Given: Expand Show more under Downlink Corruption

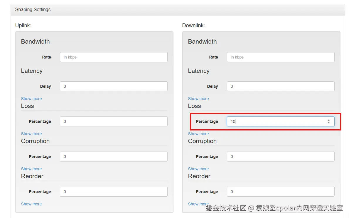Looking at the screenshot, I should [198, 169].
